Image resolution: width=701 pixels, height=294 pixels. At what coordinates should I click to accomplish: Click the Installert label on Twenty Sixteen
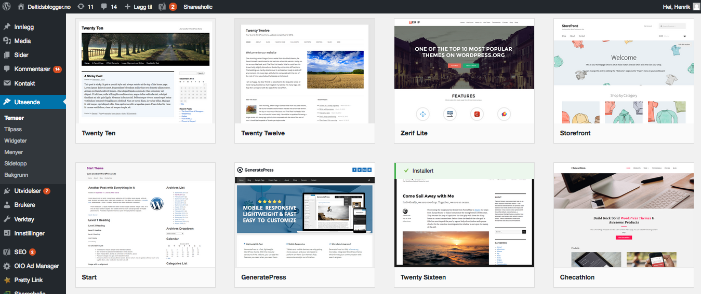pyautogui.click(x=423, y=171)
